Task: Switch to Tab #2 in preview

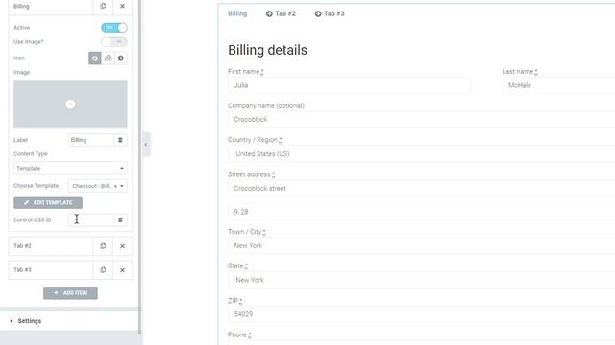Action: pyautogui.click(x=281, y=13)
